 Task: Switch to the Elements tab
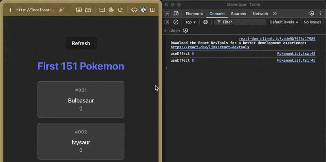(x=194, y=14)
